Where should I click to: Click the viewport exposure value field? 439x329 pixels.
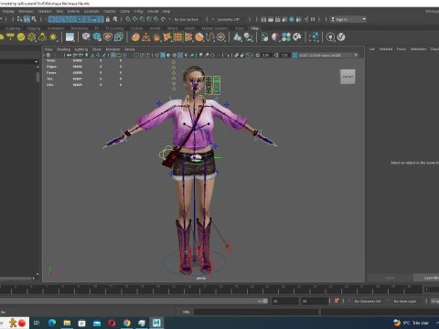265,55
